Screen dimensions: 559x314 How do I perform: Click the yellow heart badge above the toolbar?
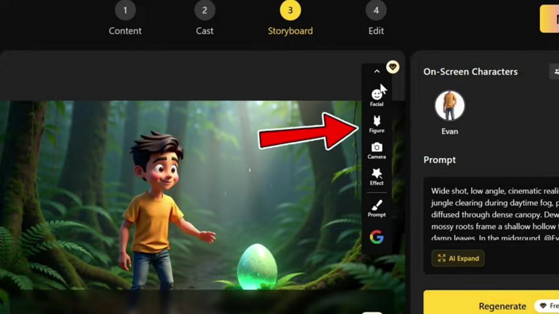click(393, 67)
